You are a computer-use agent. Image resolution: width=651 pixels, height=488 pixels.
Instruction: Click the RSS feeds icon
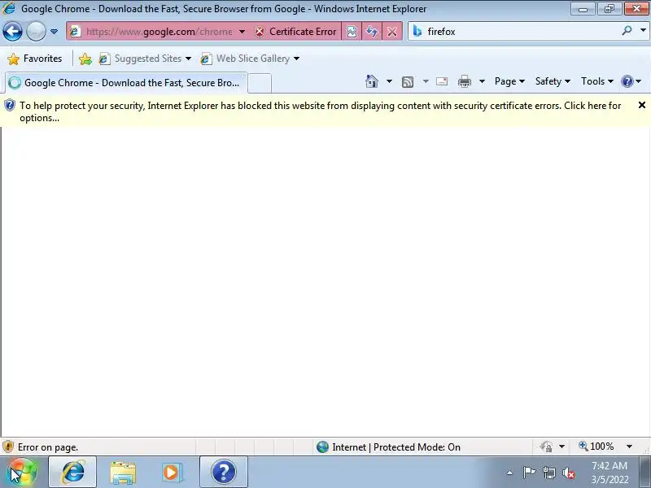408,82
